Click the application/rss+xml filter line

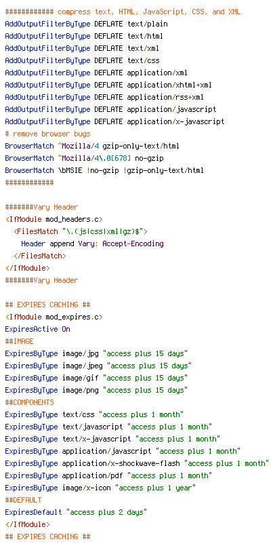click(x=104, y=97)
